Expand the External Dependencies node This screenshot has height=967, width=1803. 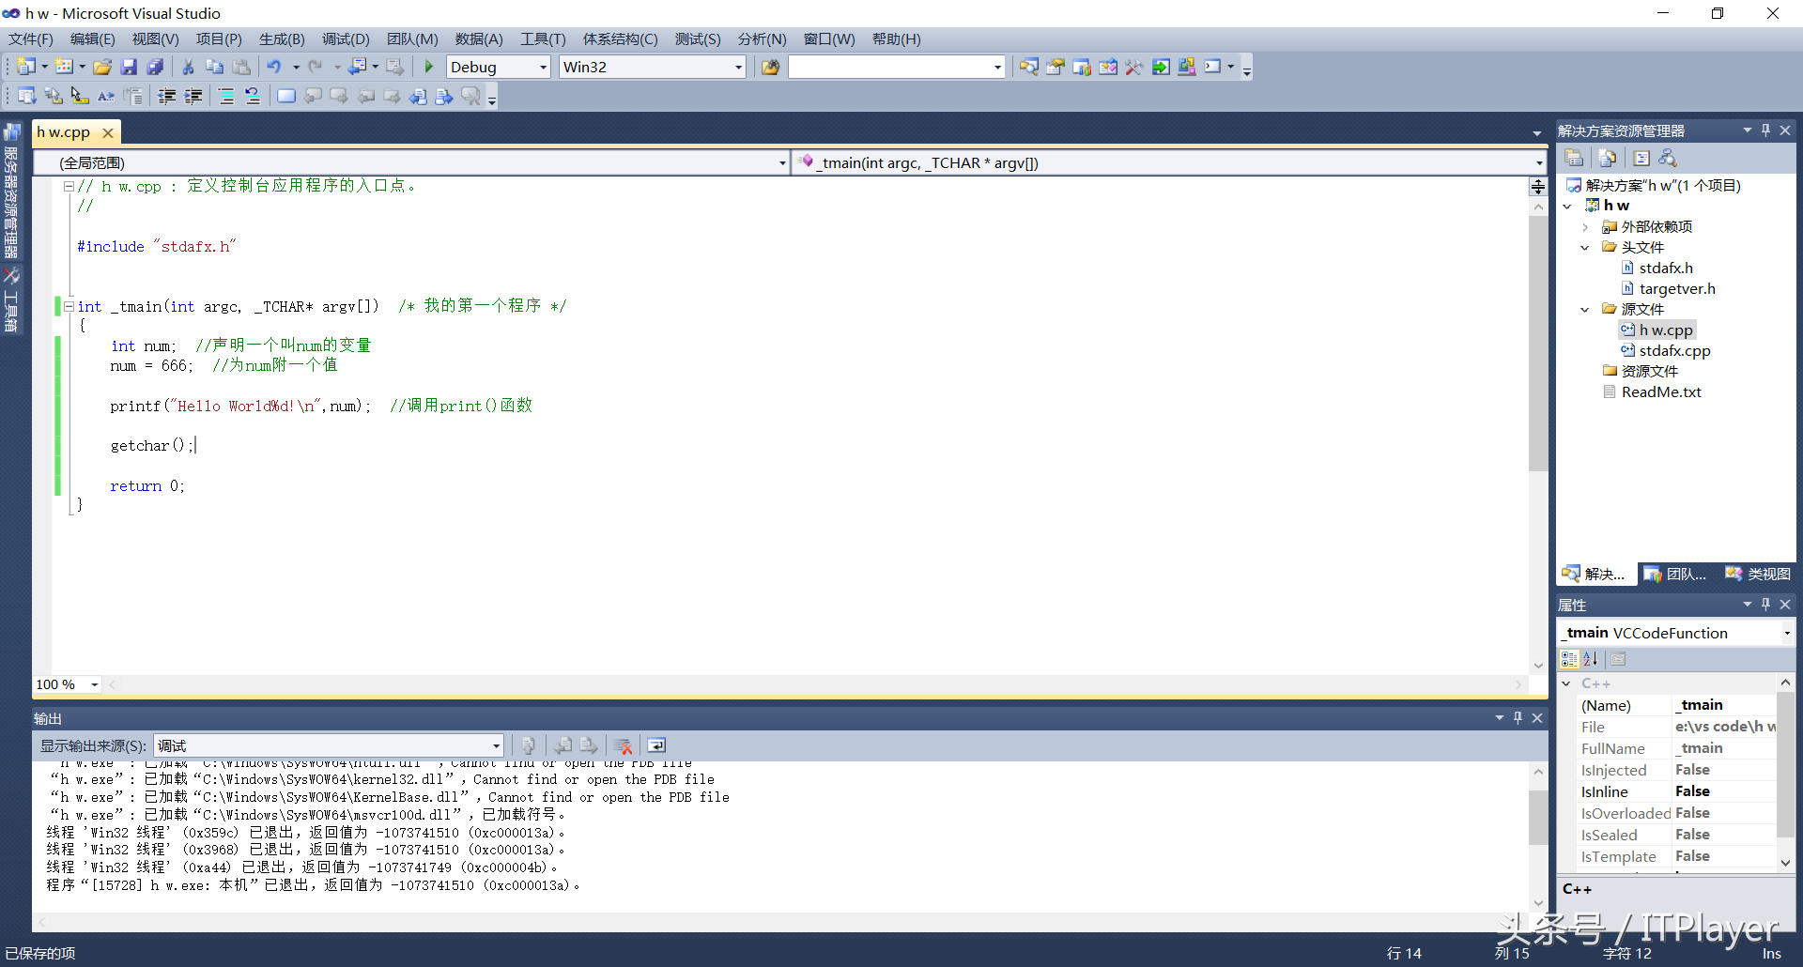[1585, 227]
